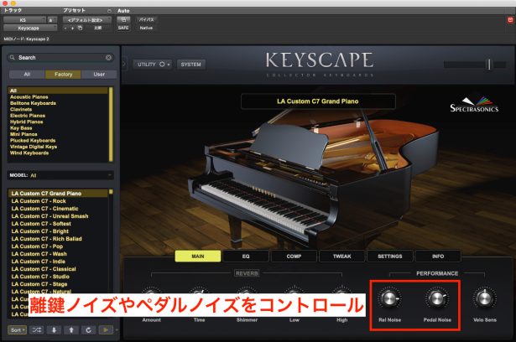The image size is (516, 342).
Task: Collapse the browser with the side arrow
Action: pyautogui.click(x=123, y=64)
